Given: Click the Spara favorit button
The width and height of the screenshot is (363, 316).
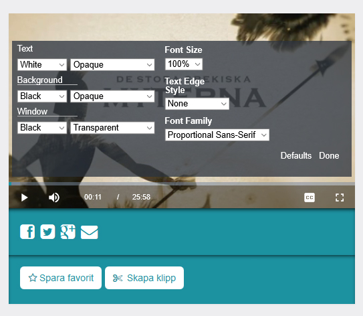Looking at the screenshot, I should coord(61,278).
